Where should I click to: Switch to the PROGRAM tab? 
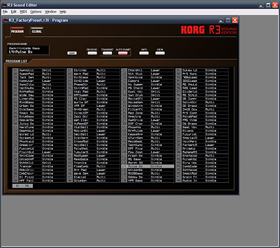click(17, 31)
